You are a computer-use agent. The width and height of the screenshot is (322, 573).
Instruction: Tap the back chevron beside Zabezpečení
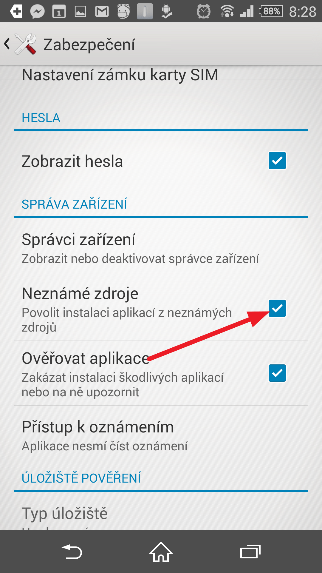(x=7, y=44)
